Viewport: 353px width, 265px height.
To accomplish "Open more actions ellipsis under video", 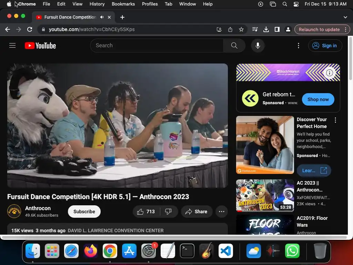I will (x=222, y=212).
